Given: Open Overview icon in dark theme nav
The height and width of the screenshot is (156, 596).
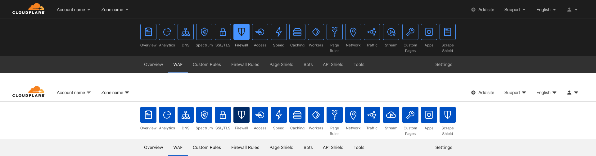Looking at the screenshot, I should pyautogui.click(x=148, y=32).
